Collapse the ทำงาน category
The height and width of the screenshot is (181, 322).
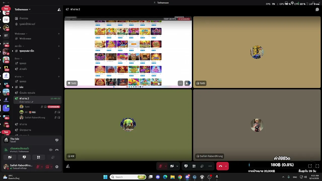(x=19, y=77)
